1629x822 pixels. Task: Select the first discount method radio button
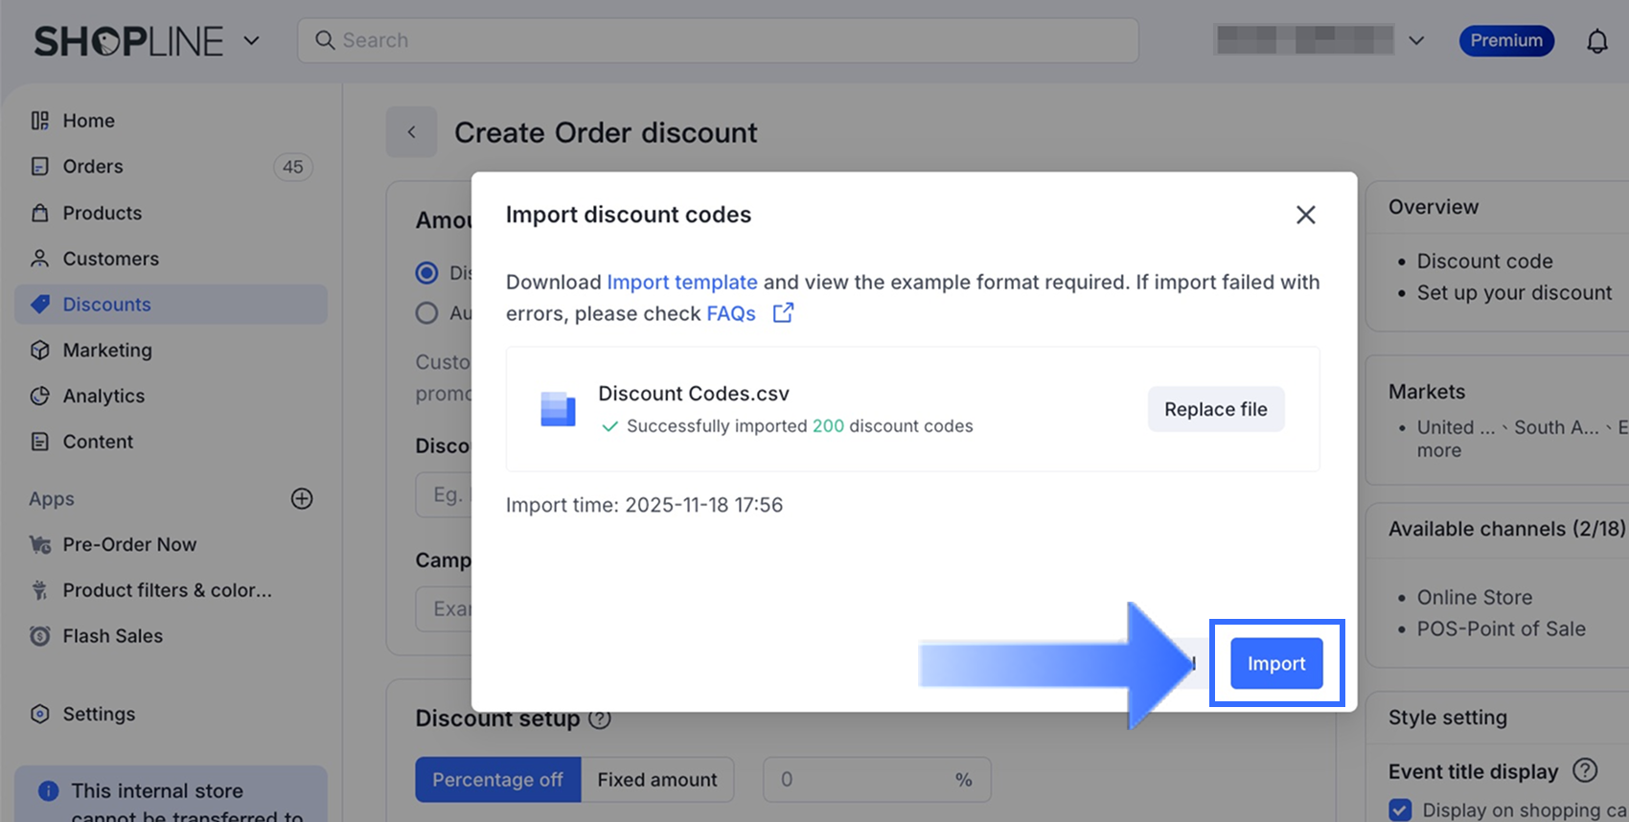tap(426, 273)
